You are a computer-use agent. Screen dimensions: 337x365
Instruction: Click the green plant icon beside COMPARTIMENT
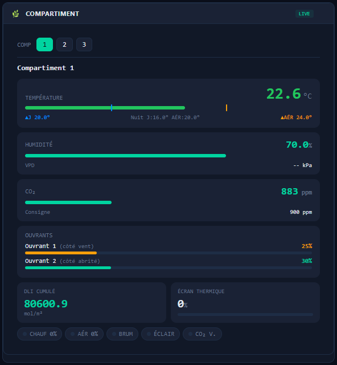15,14
